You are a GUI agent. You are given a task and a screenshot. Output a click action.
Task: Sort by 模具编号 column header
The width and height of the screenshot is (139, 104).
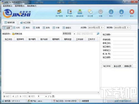[x=56, y=39]
